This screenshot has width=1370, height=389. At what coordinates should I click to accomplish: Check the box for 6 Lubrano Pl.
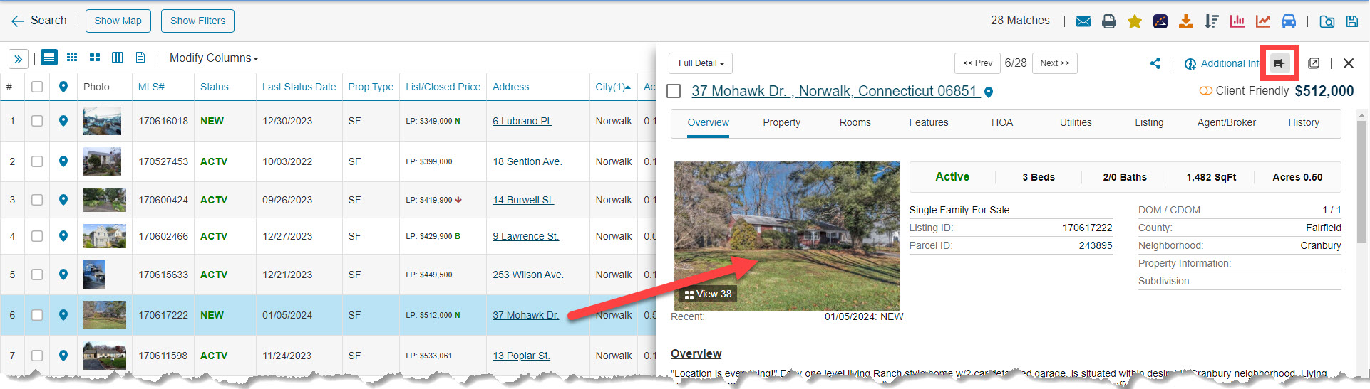pos(37,121)
